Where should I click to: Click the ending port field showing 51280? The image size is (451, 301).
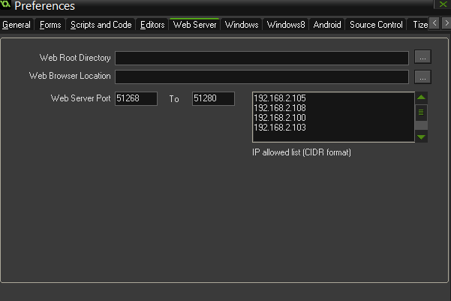coord(213,98)
